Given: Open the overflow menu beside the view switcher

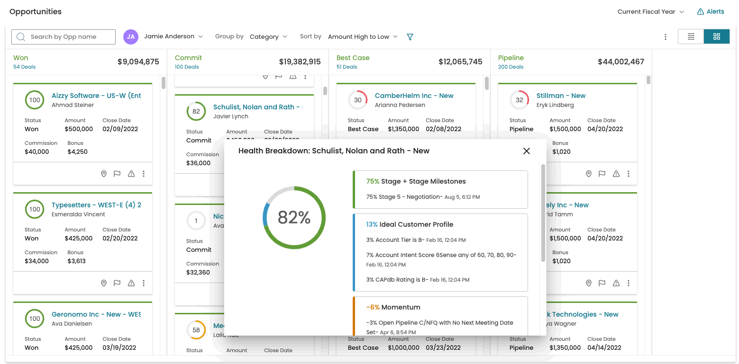Looking at the screenshot, I should 666,36.
